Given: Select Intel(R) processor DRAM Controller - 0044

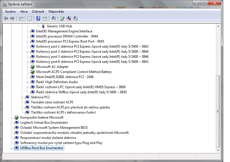Looking at the screenshot, I should tap(67, 36).
